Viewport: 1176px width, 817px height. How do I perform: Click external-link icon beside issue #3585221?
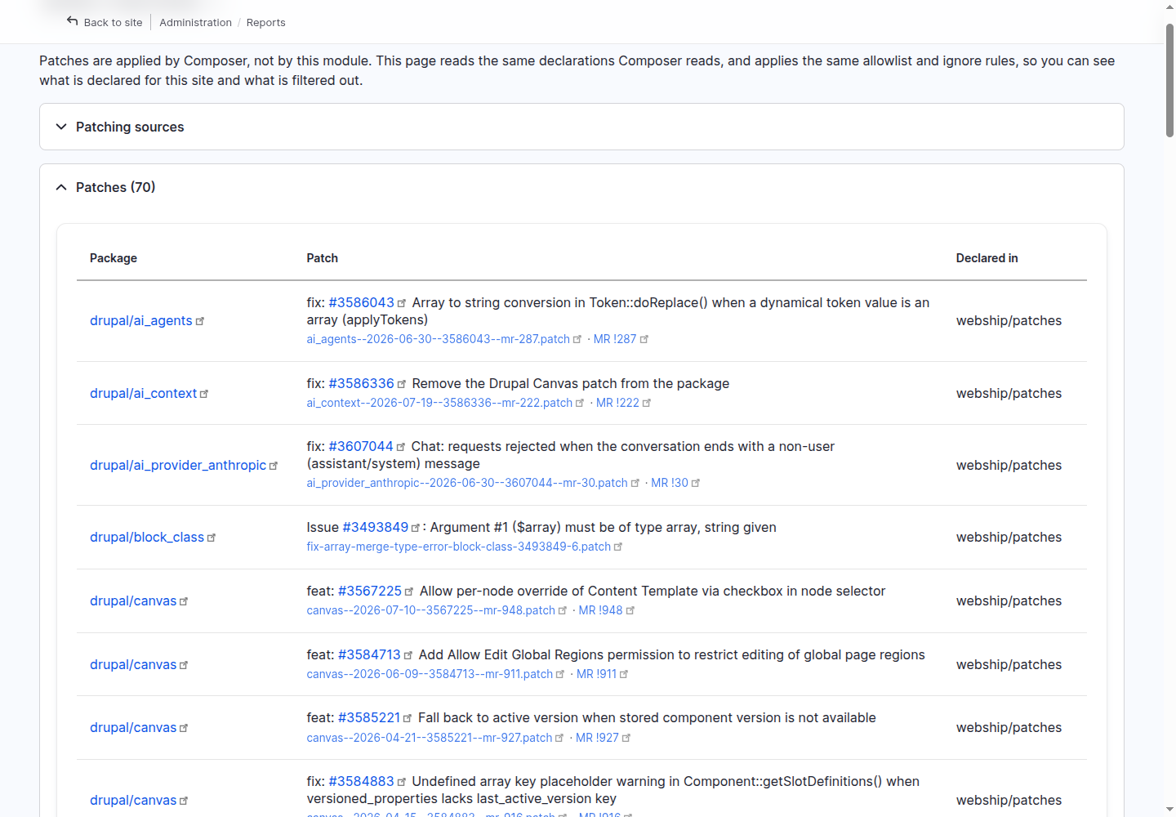click(x=408, y=718)
